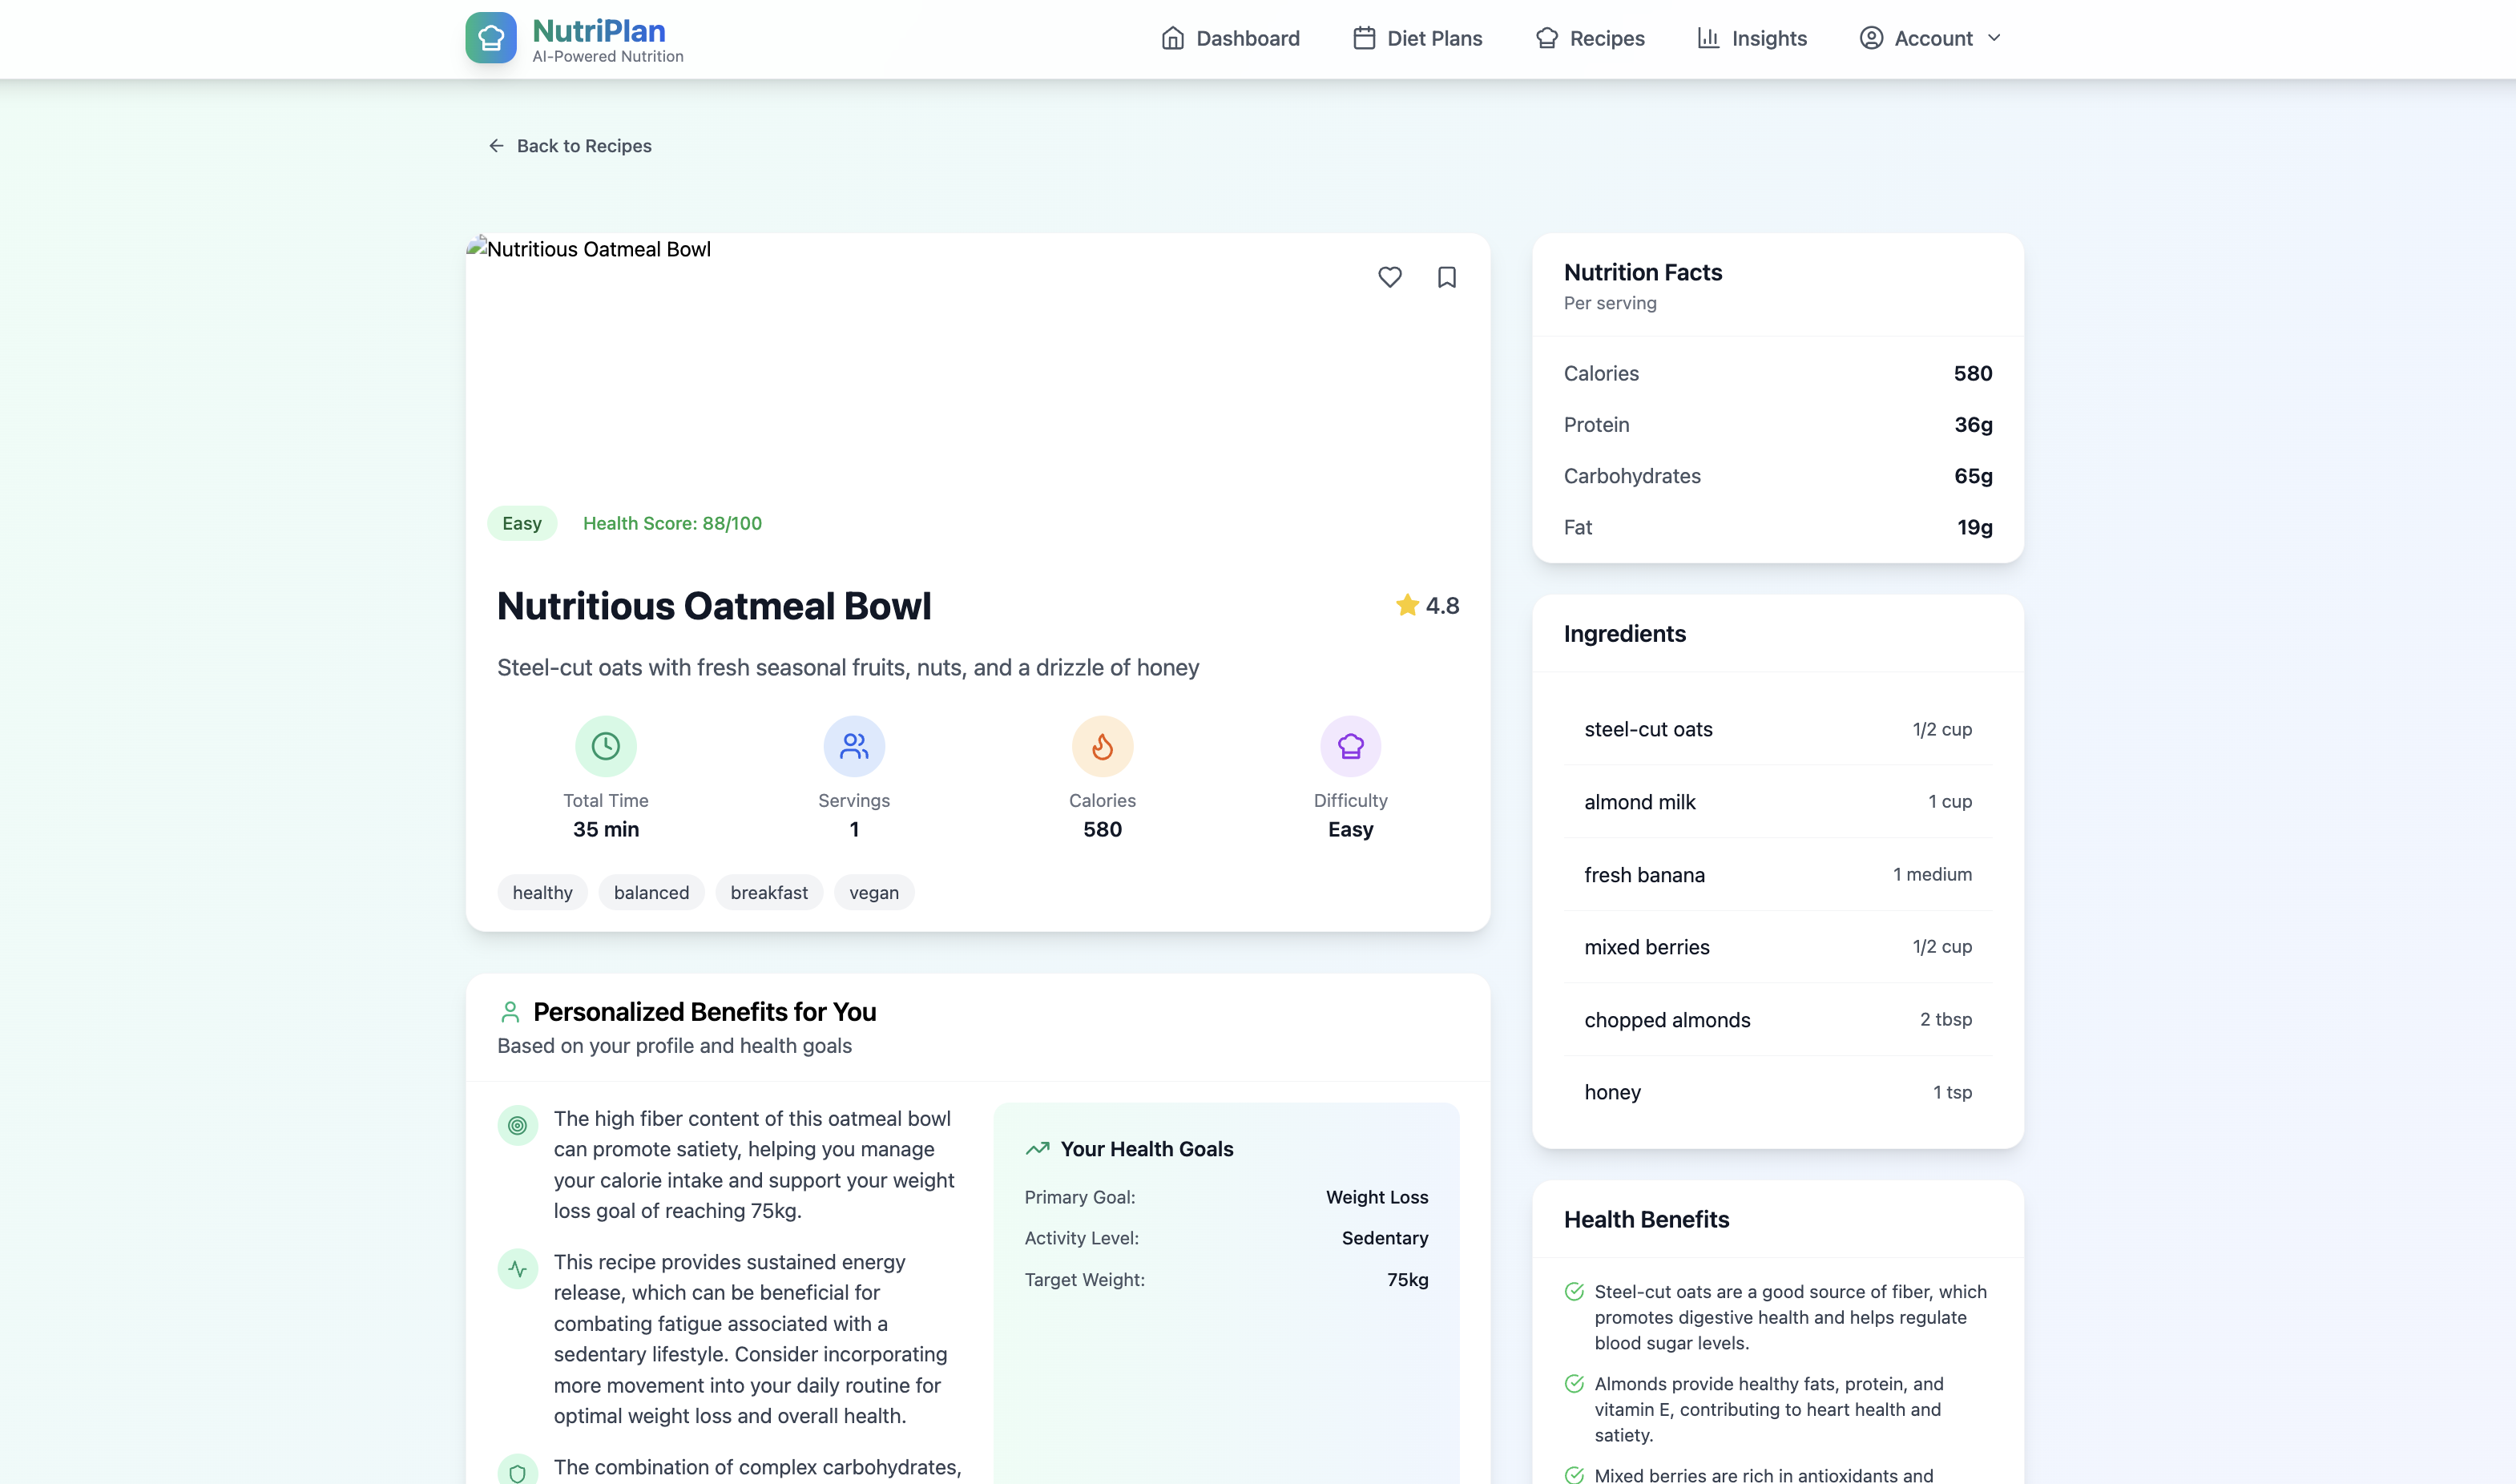
Task: Click the yellow star rating icon
Action: pos(1407,605)
